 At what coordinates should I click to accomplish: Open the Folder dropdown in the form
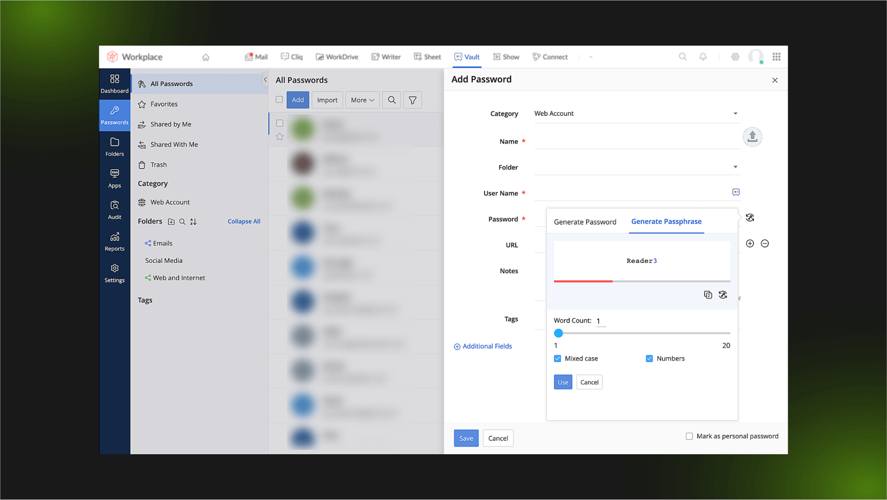tap(636, 167)
